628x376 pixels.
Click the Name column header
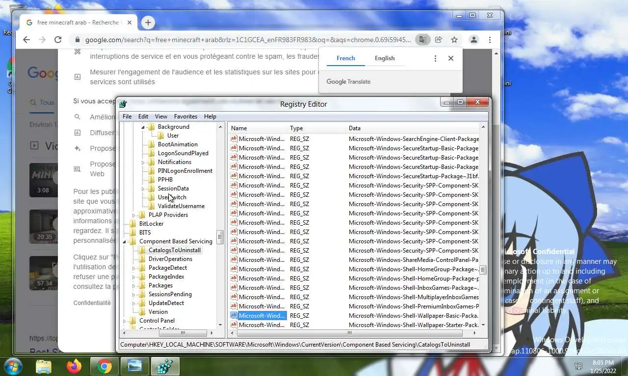tap(258, 128)
